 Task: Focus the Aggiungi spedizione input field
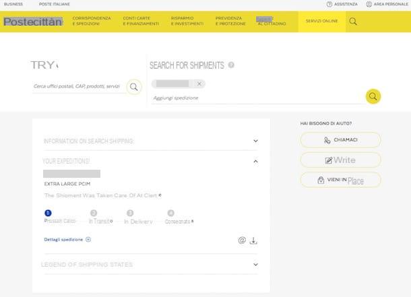pyautogui.click(x=258, y=98)
